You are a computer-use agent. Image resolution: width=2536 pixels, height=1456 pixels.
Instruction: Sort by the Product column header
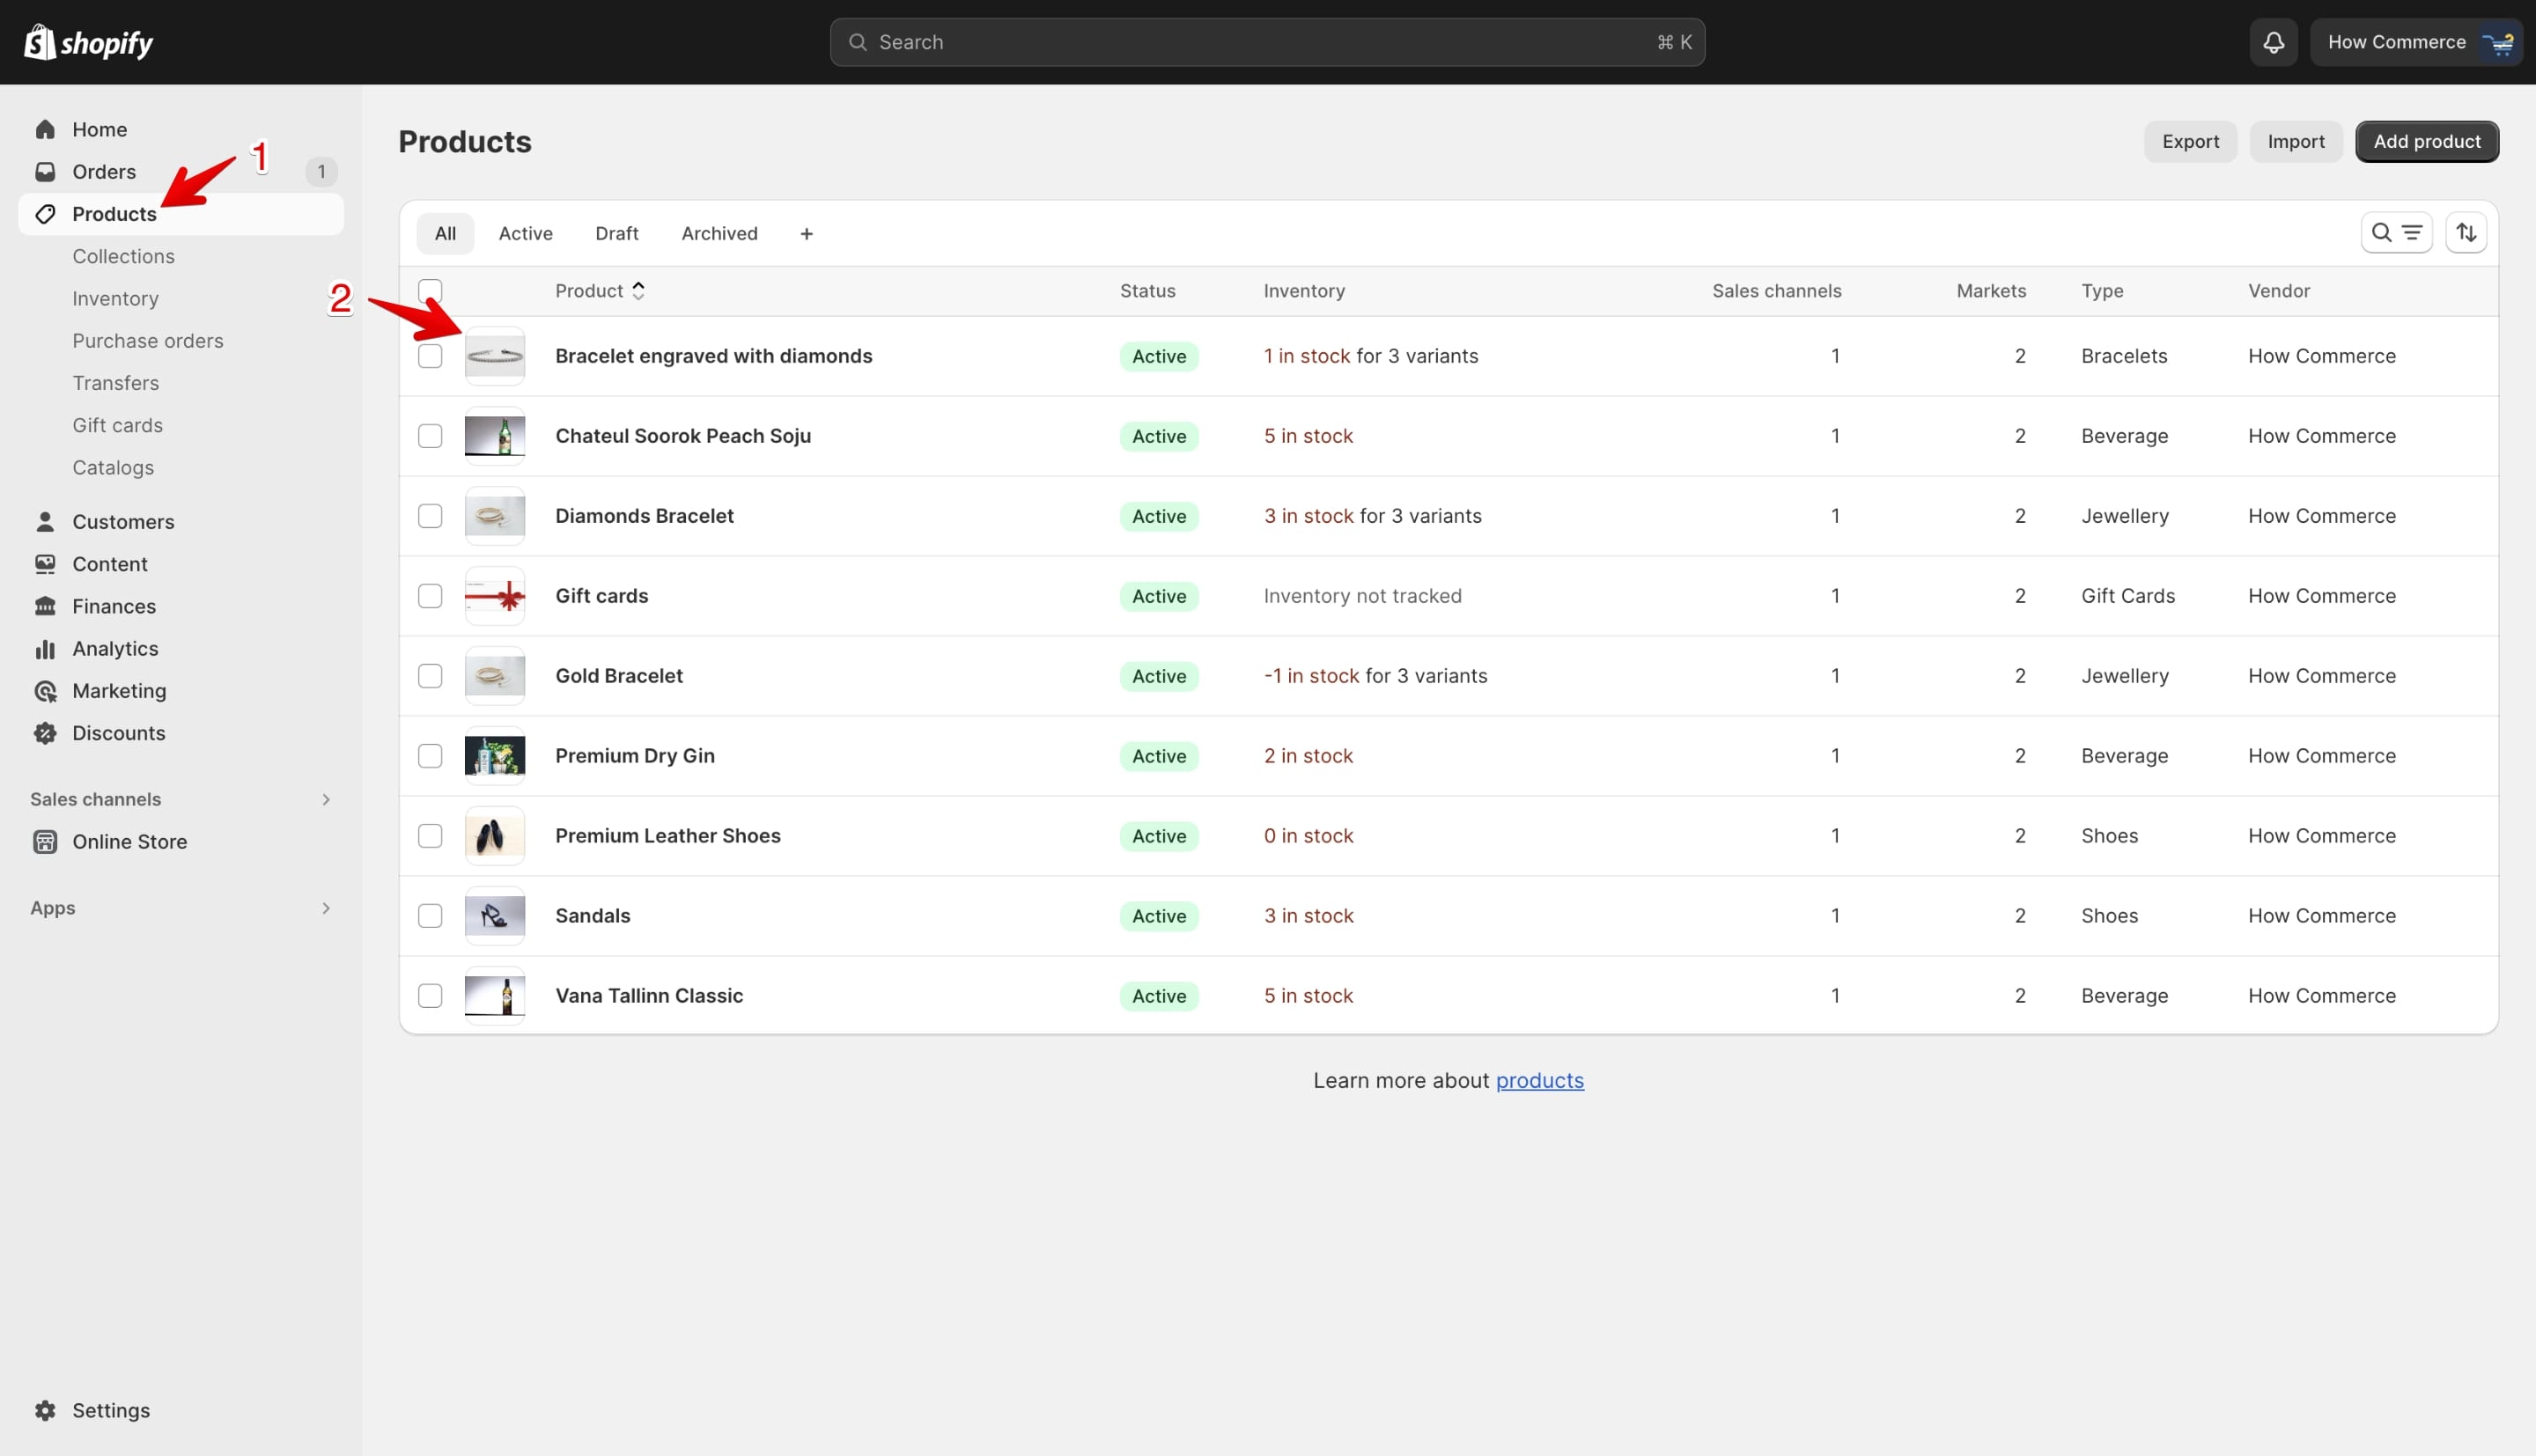tap(600, 291)
